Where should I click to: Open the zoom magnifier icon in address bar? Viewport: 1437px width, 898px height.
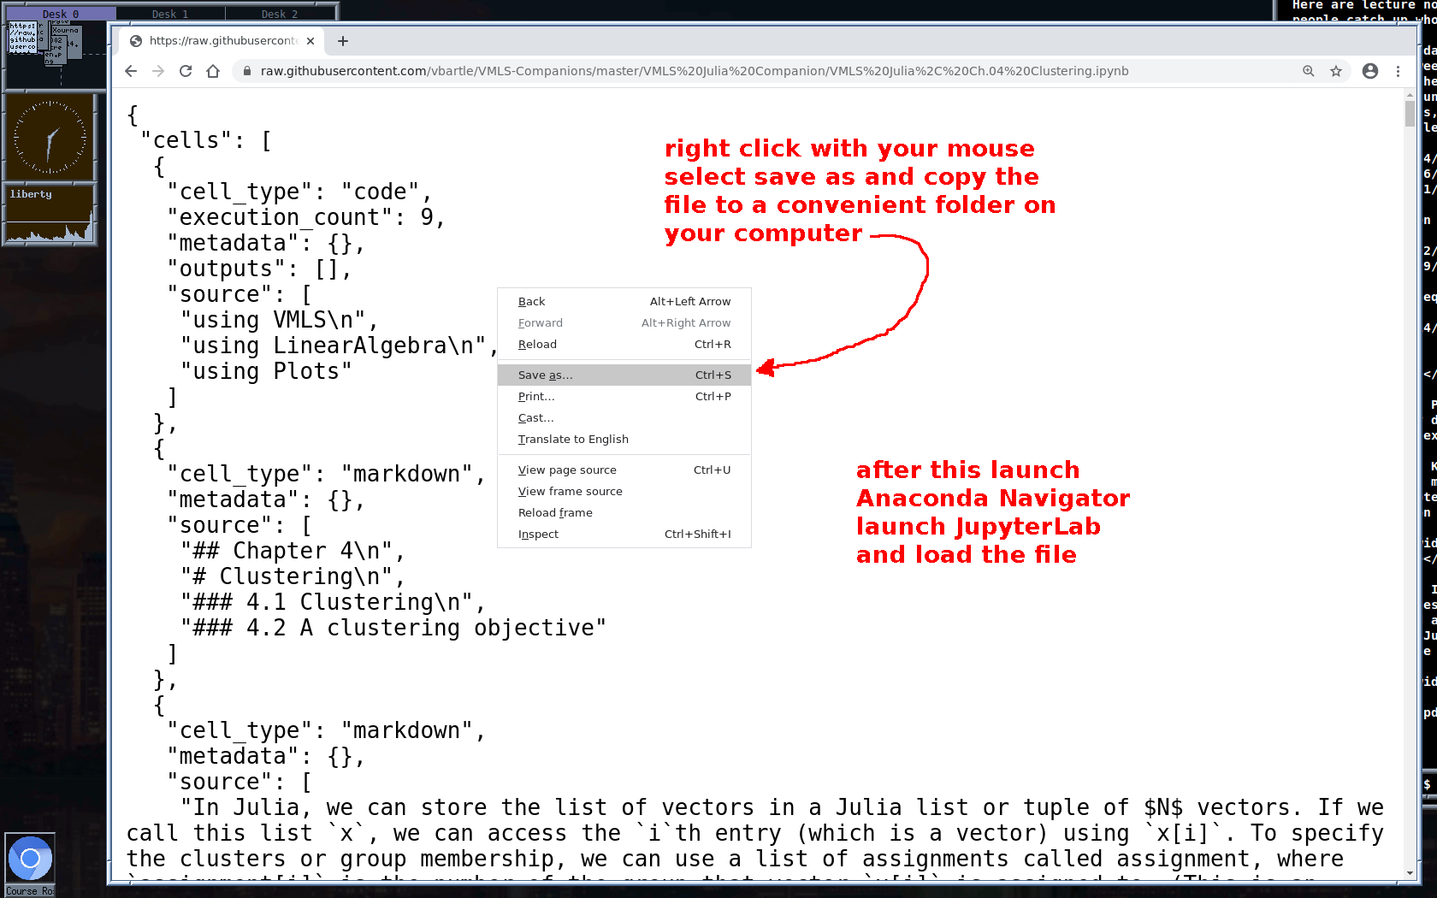pyautogui.click(x=1309, y=71)
